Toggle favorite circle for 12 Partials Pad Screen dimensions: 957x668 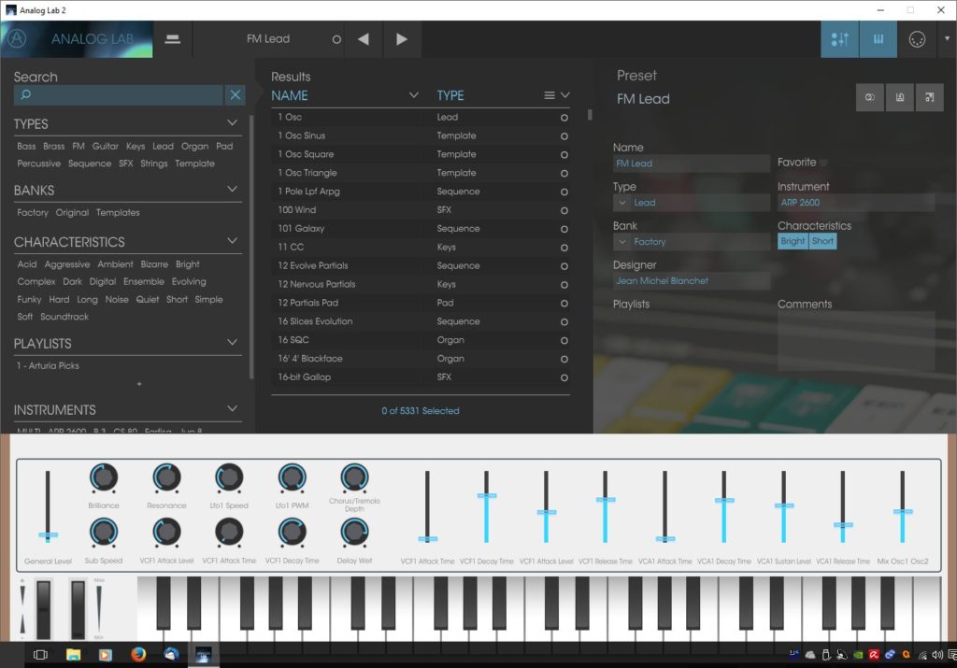coord(564,304)
